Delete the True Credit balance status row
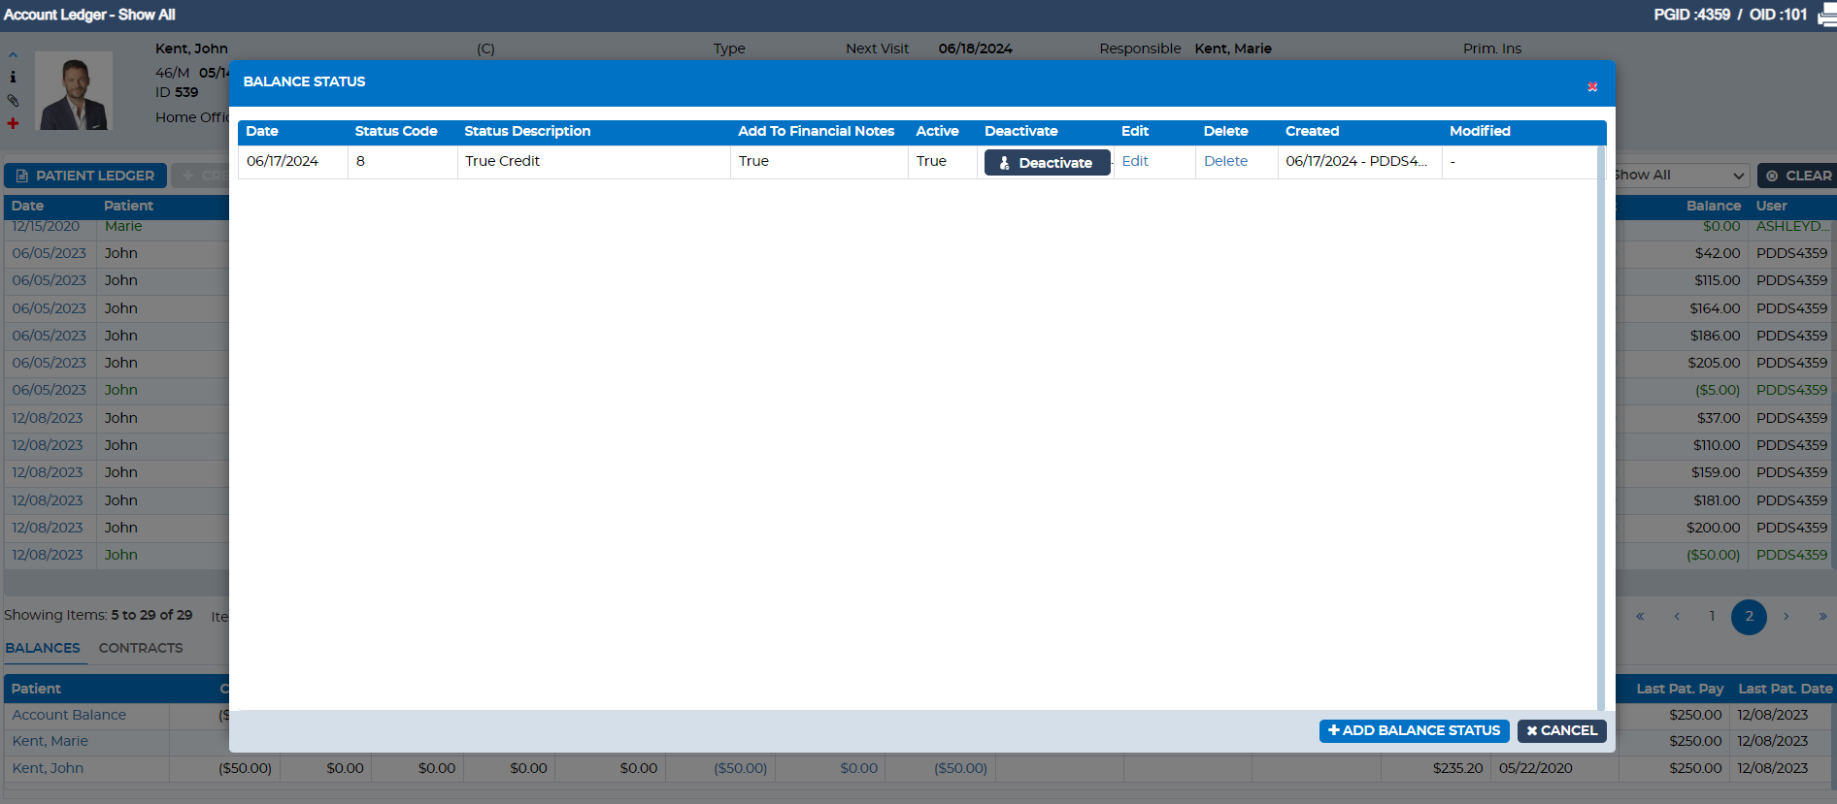Screen dimensions: 1837x804 tap(1225, 161)
